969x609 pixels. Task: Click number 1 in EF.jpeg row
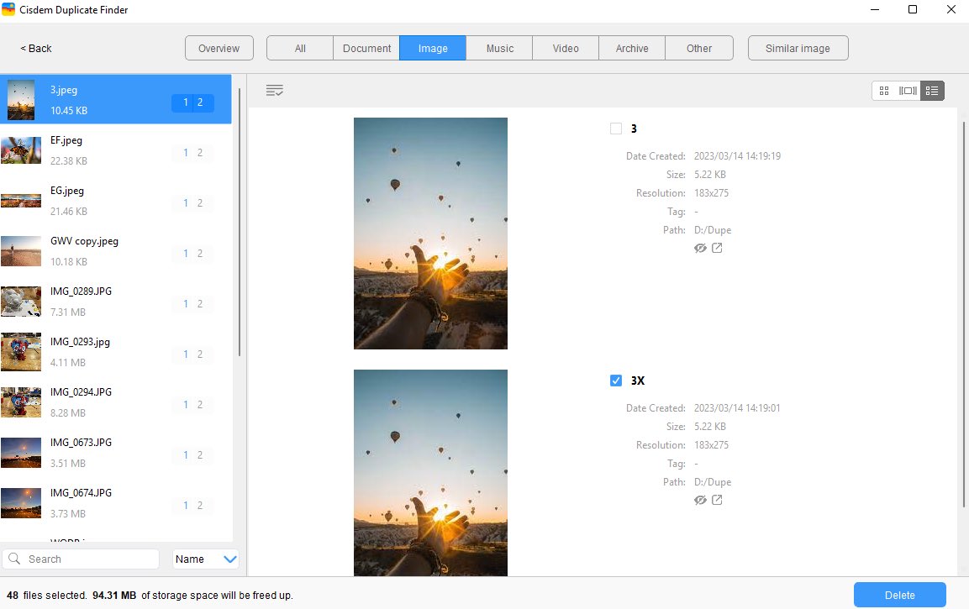click(186, 153)
